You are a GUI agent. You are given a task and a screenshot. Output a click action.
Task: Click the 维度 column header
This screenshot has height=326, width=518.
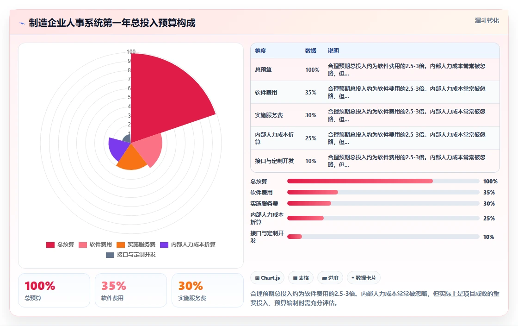pos(260,51)
